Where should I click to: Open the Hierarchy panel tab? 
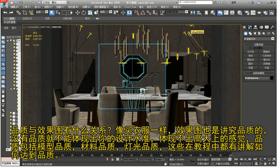[255, 27]
